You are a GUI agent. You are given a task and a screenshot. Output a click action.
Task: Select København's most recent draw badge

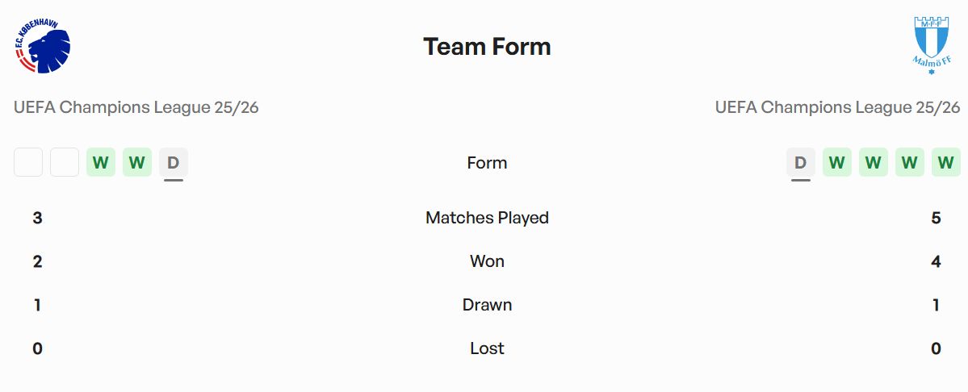(173, 163)
